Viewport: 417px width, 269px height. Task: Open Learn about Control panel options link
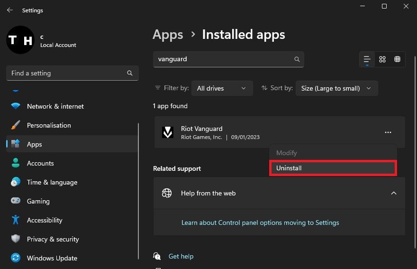(260, 223)
